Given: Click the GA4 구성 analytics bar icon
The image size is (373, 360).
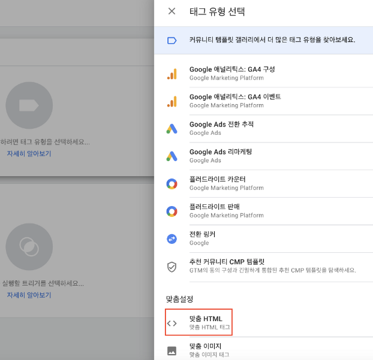Looking at the screenshot, I should pyautogui.click(x=172, y=74).
